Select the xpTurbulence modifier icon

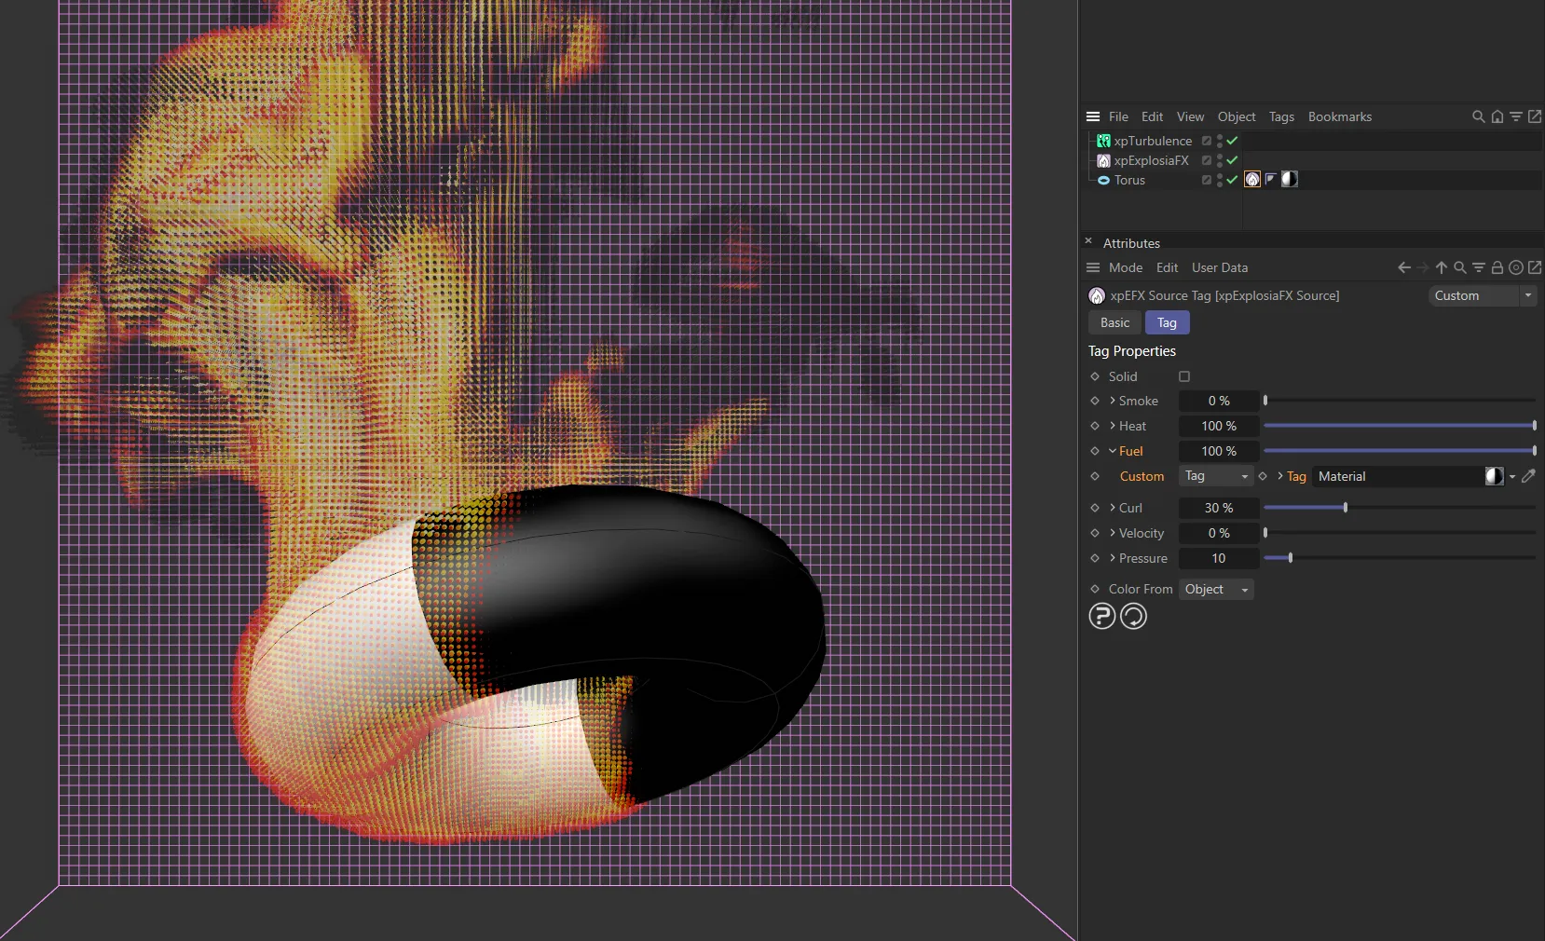[x=1104, y=141]
